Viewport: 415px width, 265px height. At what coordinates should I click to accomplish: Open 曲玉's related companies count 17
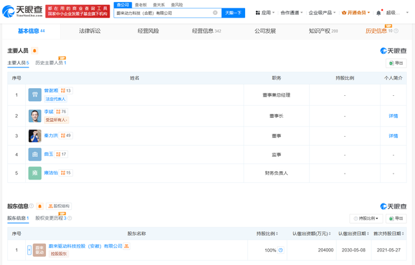tap(61, 154)
